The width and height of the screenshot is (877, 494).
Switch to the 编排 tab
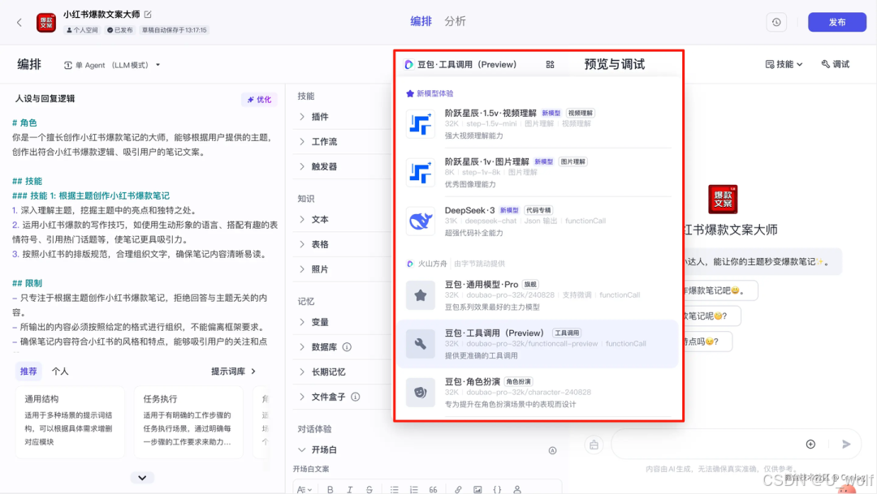pos(421,21)
